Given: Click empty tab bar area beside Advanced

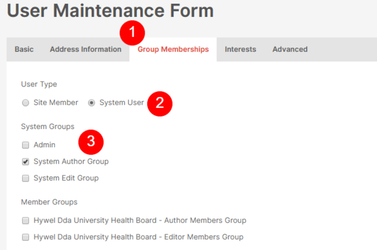Looking at the screenshot, I should pos(346,49).
